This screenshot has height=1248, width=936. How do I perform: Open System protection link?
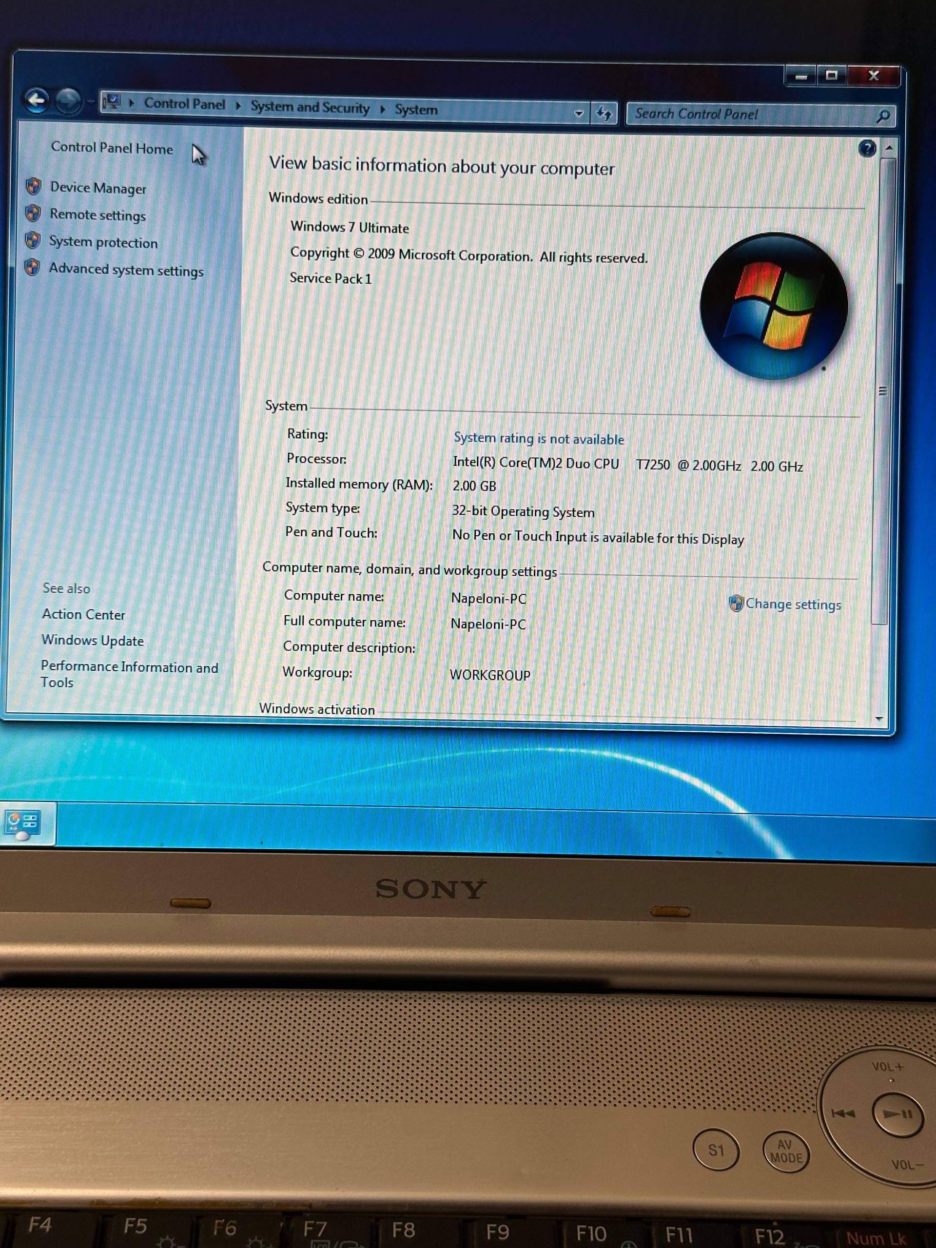point(103,242)
